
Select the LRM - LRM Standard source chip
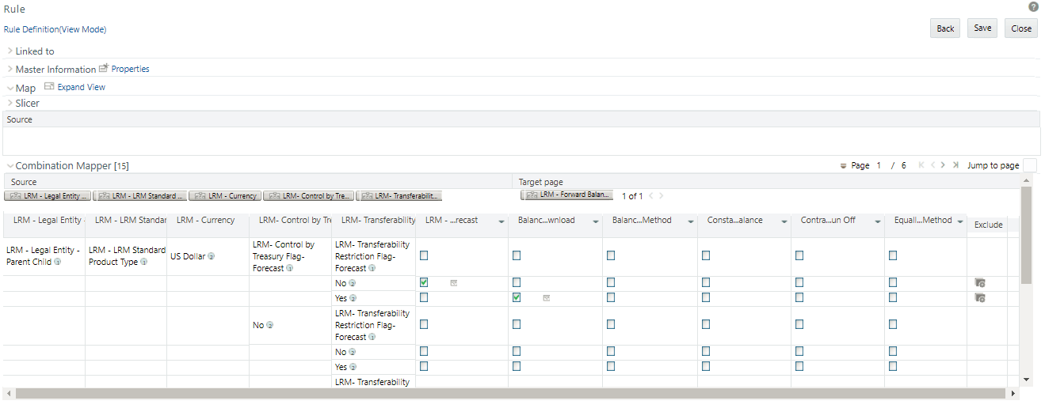tap(140, 195)
